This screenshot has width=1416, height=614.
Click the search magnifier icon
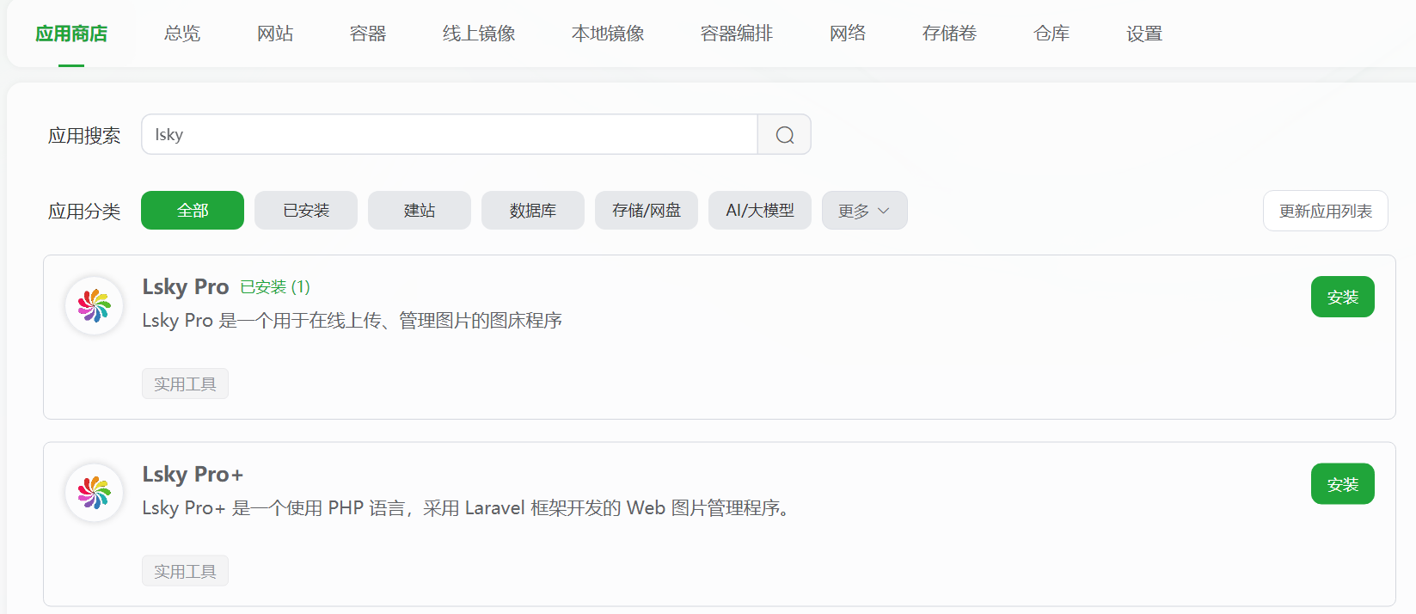coord(784,135)
